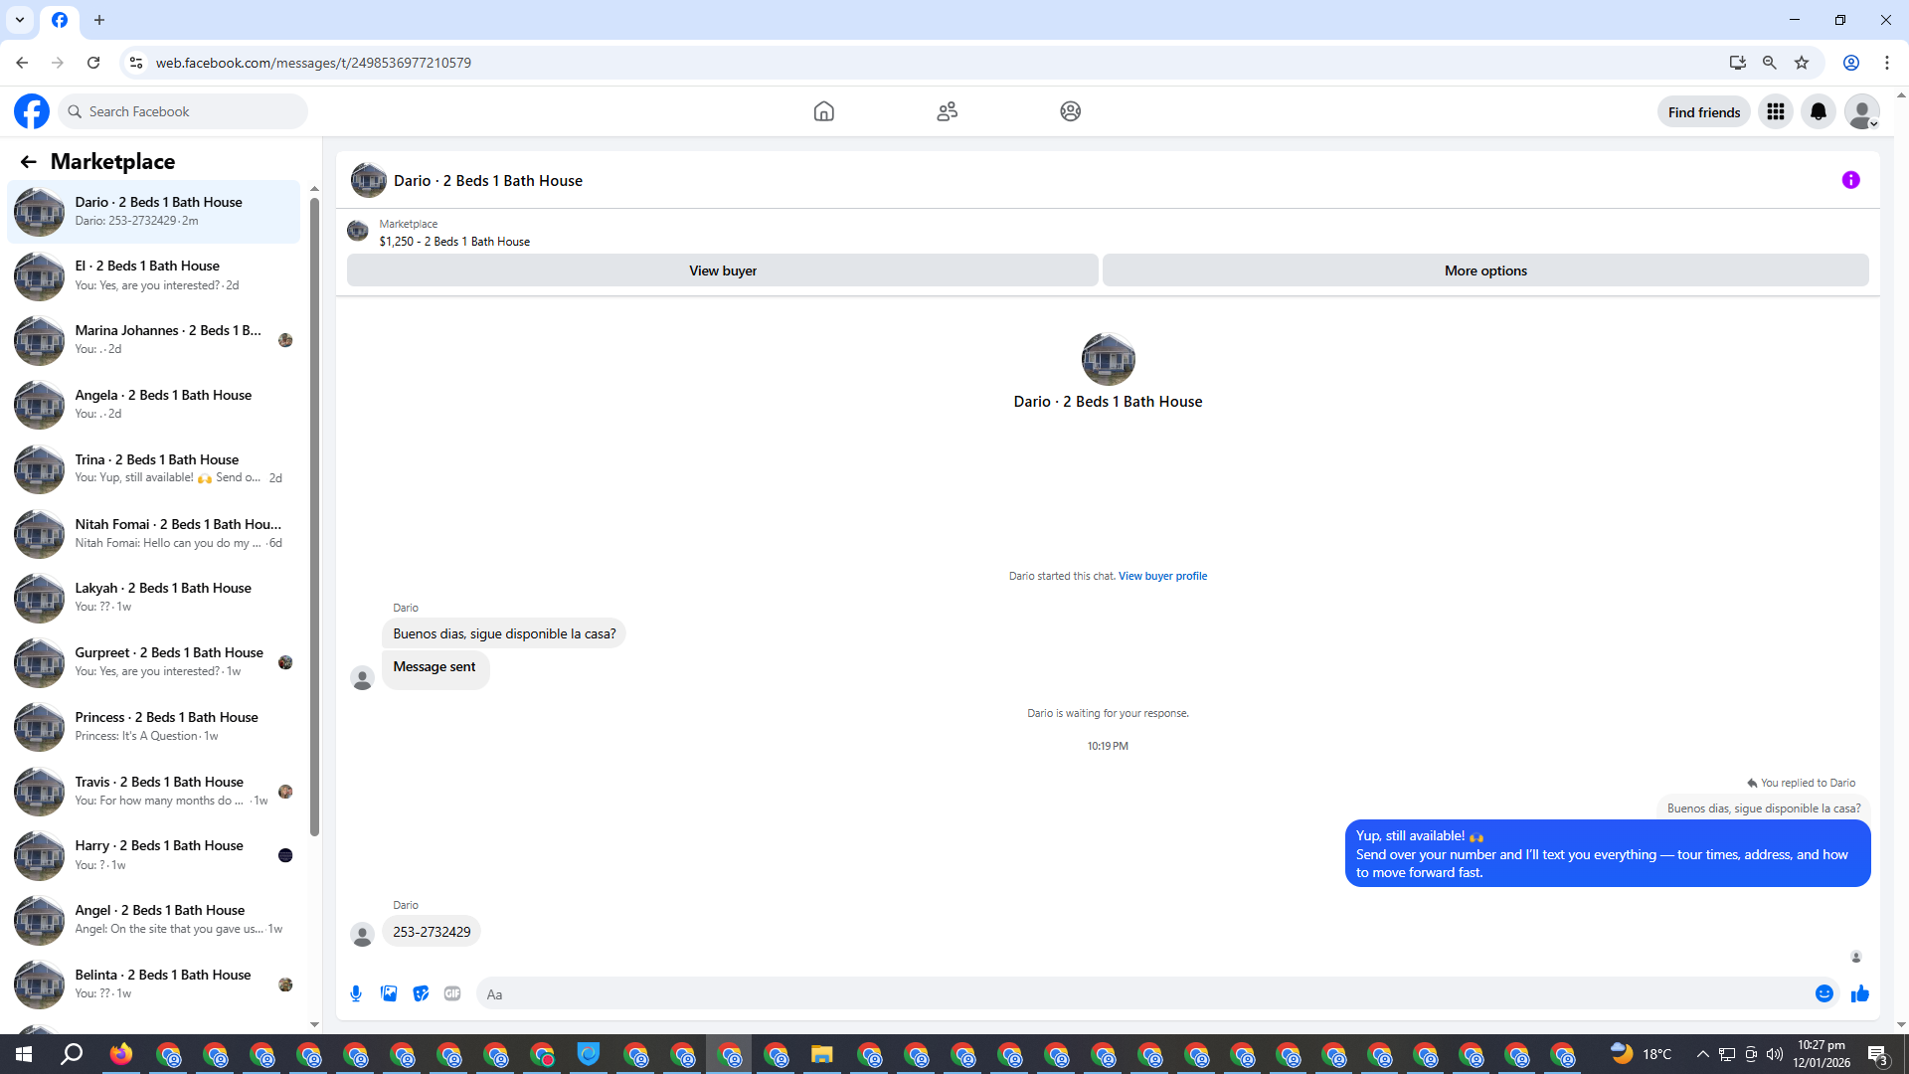
Task: Open the Facebook apps menu grid
Action: click(1775, 111)
